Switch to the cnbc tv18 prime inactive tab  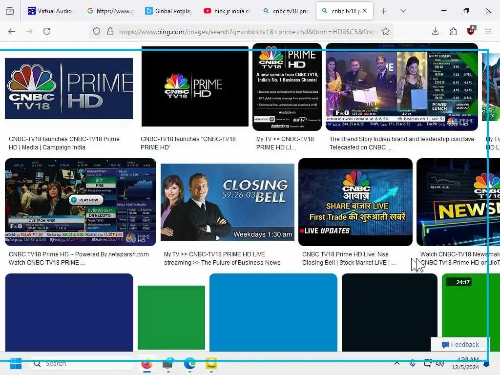pyautogui.click(x=286, y=11)
